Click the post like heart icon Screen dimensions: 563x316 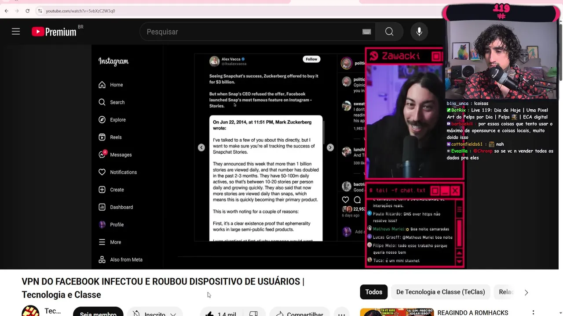(x=346, y=200)
